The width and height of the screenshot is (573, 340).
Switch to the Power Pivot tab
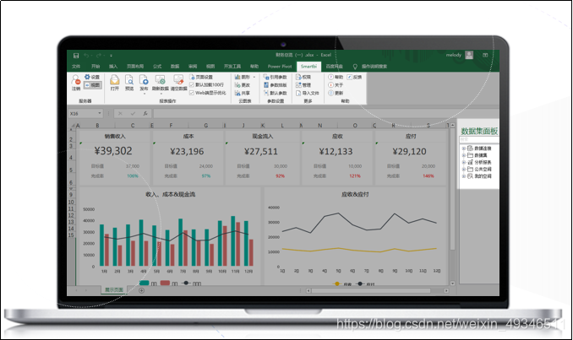pyautogui.click(x=280, y=67)
